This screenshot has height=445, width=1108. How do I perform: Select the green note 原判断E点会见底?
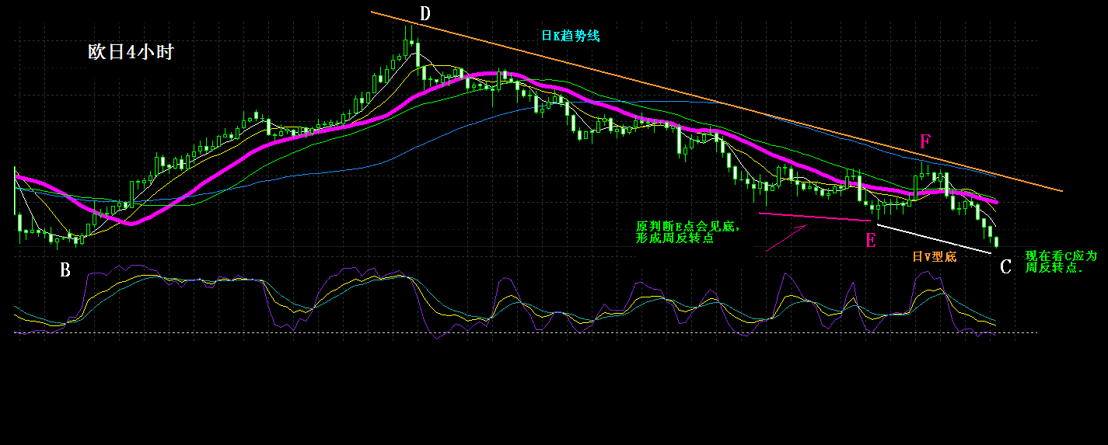688,227
